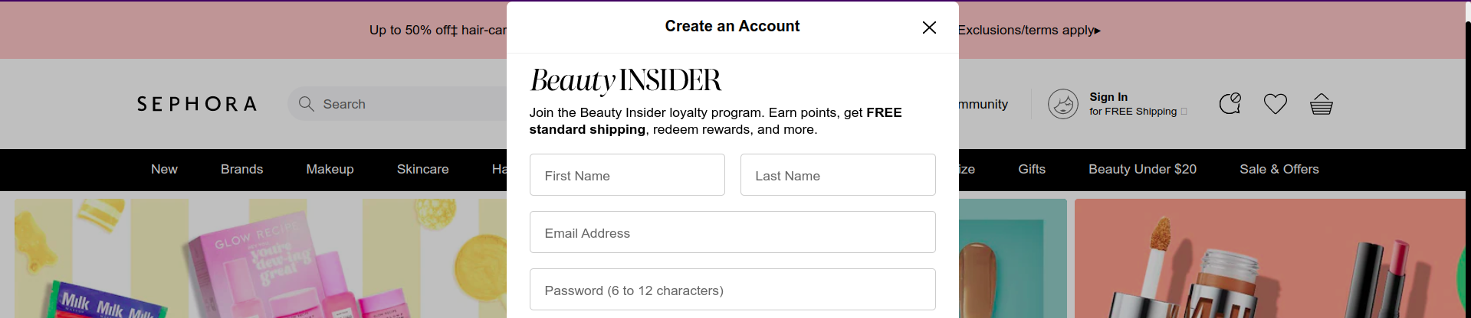Close the Create an Account dialog
This screenshot has height=318, width=1471.
(929, 28)
